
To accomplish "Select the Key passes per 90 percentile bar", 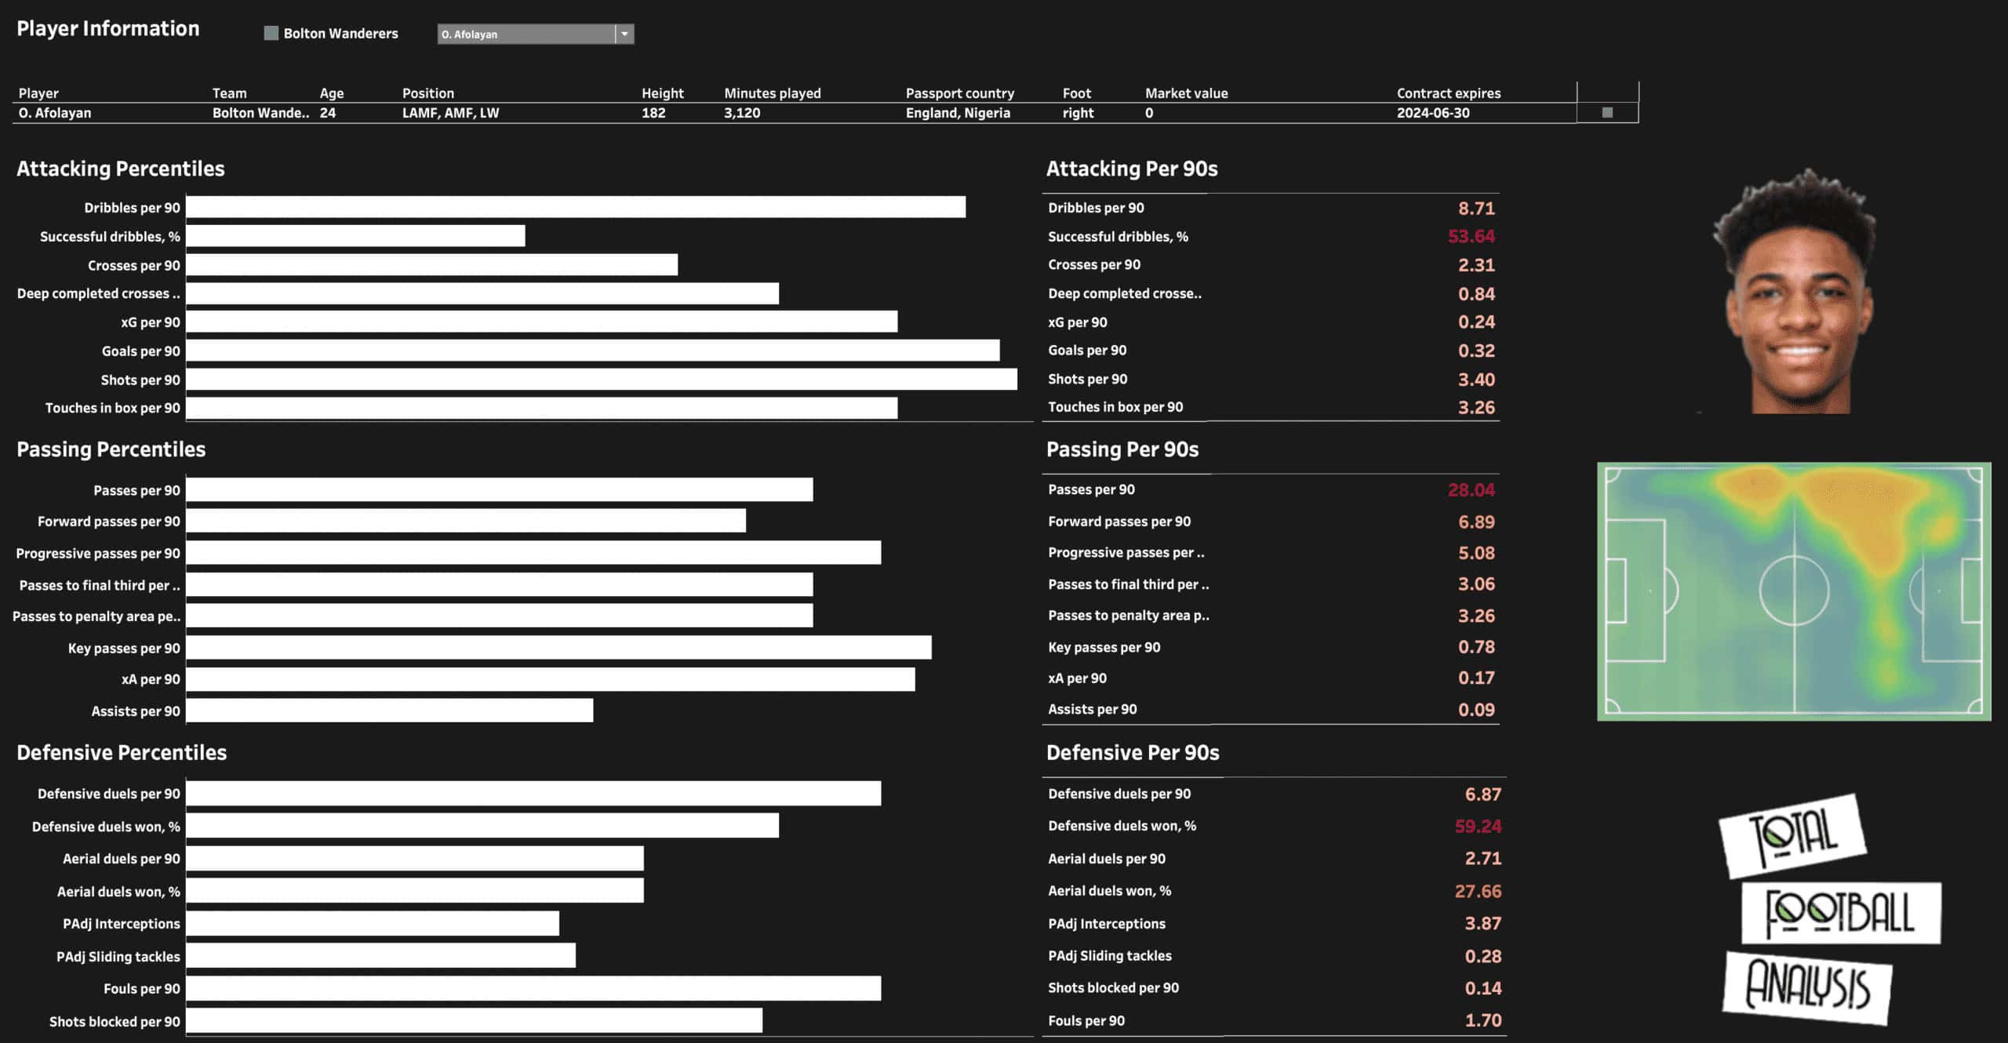I will pos(558,648).
